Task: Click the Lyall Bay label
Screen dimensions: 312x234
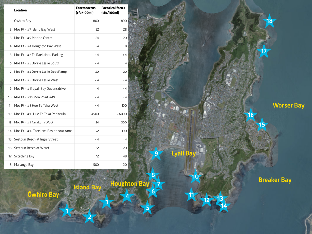Action: (x=184, y=153)
